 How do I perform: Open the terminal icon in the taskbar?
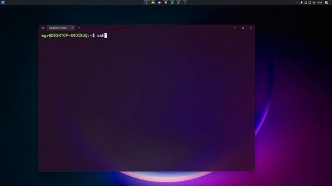(x=146, y=3)
